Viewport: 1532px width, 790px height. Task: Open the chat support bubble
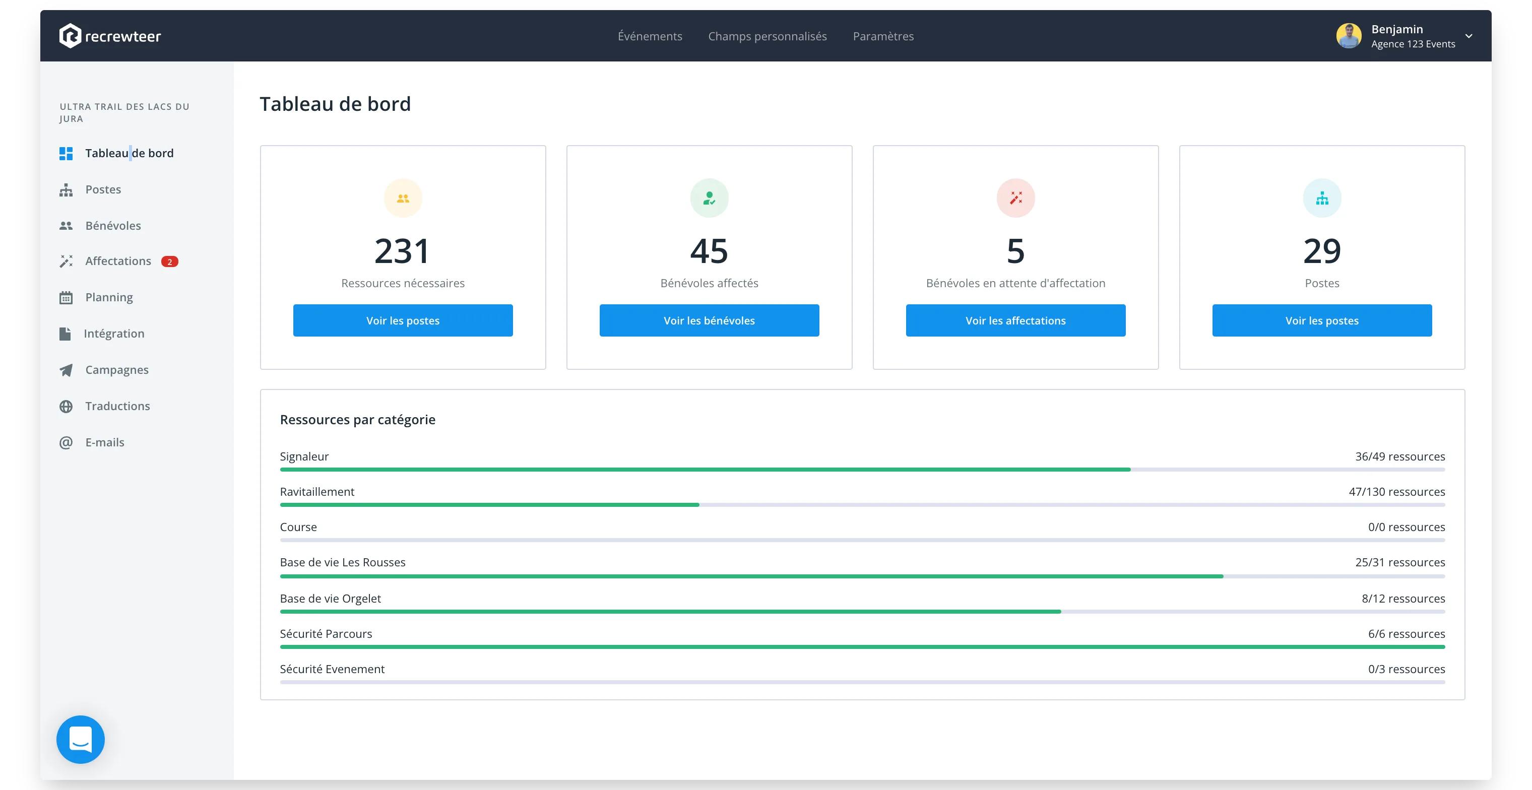[80, 739]
